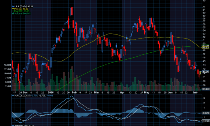Click the yellow MA(50) legend line swatch
Screen dimensions: 210x126
pos(13,9)
